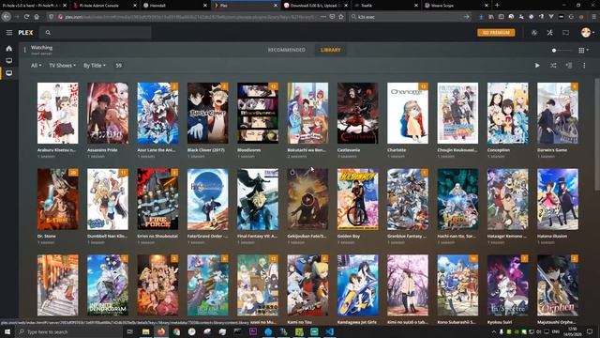Open the library toolbar more actions menu
600x338 pixels.
tap(584, 66)
